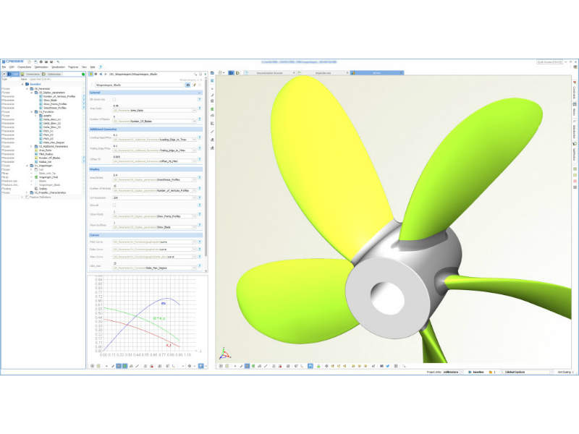The image size is (579, 434).
Task: Click the green status indicator in tree panel
Action: point(83,75)
